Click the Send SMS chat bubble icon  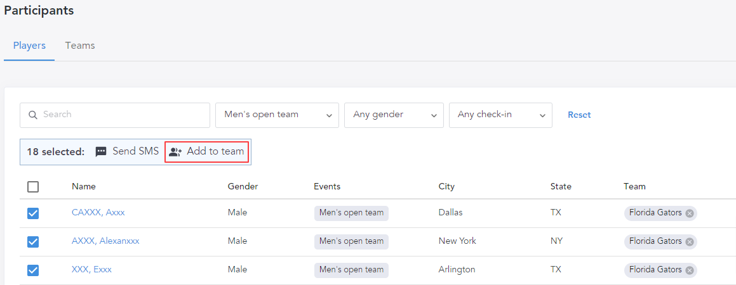(101, 152)
